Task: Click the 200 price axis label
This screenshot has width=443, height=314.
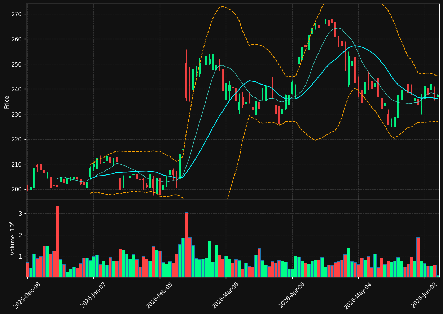Action: [x=17, y=190]
